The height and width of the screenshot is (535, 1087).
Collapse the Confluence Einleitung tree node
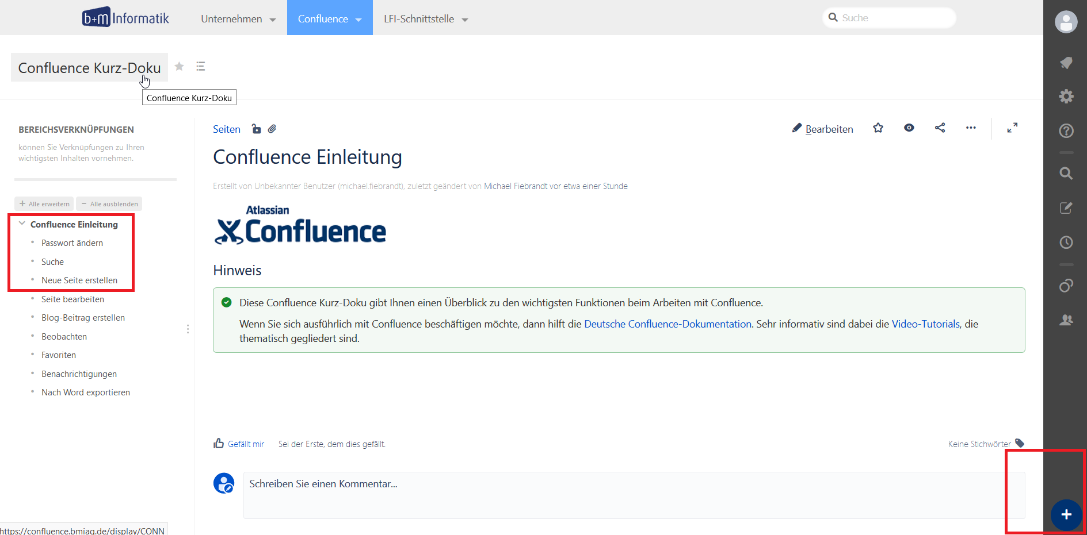pyautogui.click(x=22, y=224)
